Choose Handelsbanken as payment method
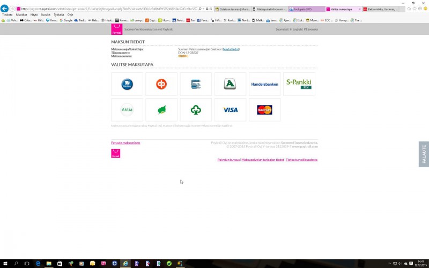The width and height of the screenshot is (429, 268). 264,84
